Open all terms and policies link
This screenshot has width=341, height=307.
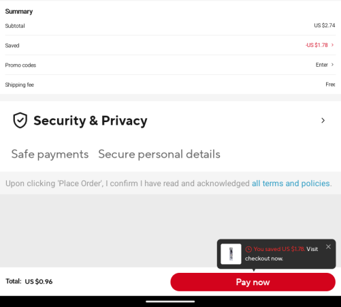[x=291, y=184]
